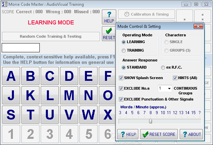Play the letter D key

click(69, 76)
